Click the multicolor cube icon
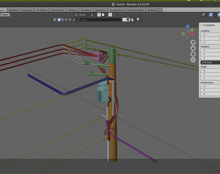 [x=55, y=20]
